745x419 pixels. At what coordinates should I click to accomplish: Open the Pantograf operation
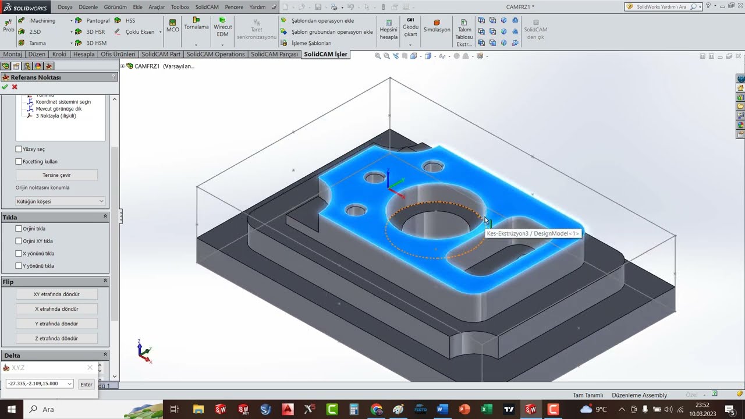click(x=93, y=20)
